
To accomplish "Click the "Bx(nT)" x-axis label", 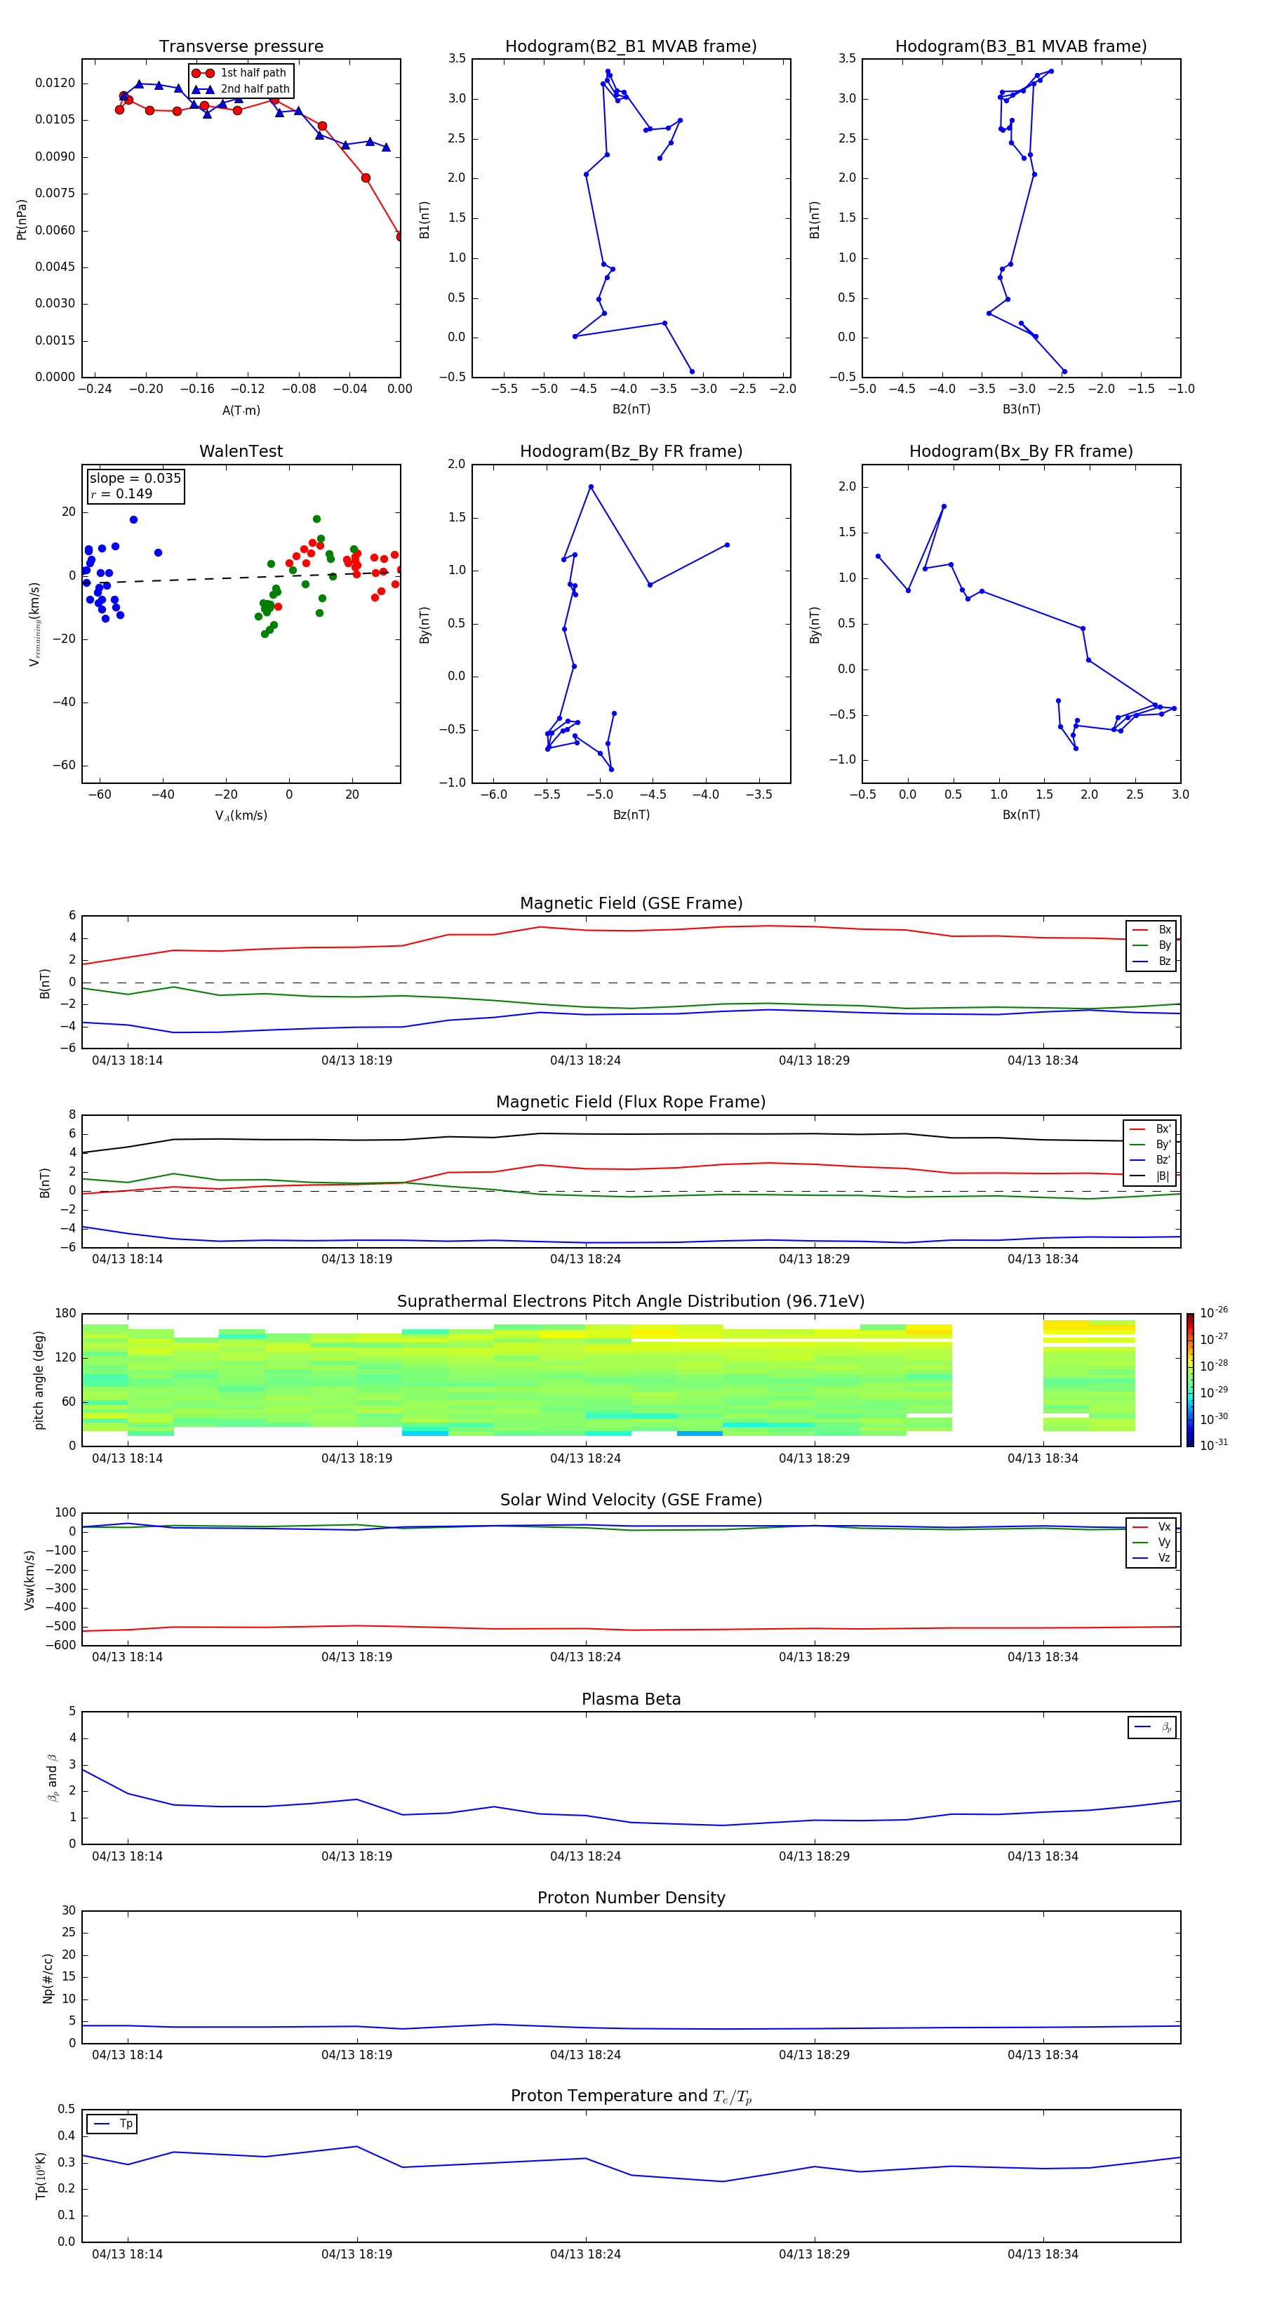I will (1021, 816).
